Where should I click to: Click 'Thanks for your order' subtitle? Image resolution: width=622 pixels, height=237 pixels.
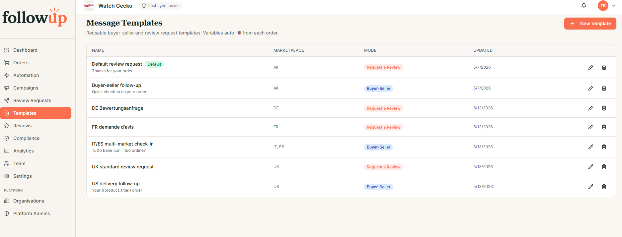click(x=112, y=71)
